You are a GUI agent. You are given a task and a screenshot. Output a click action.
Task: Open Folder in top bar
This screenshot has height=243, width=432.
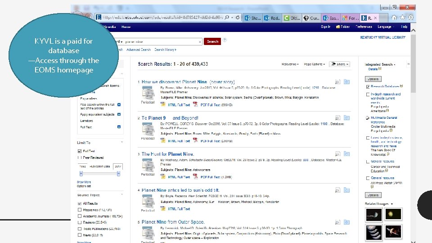point(343,27)
